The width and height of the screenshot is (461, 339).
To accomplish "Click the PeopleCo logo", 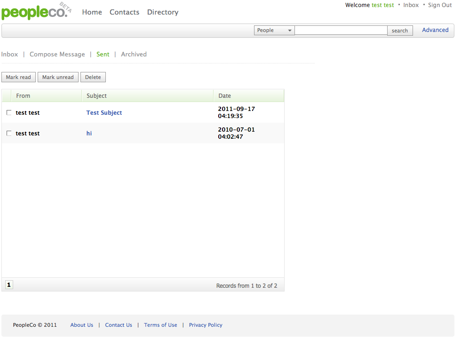I will click(x=34, y=13).
